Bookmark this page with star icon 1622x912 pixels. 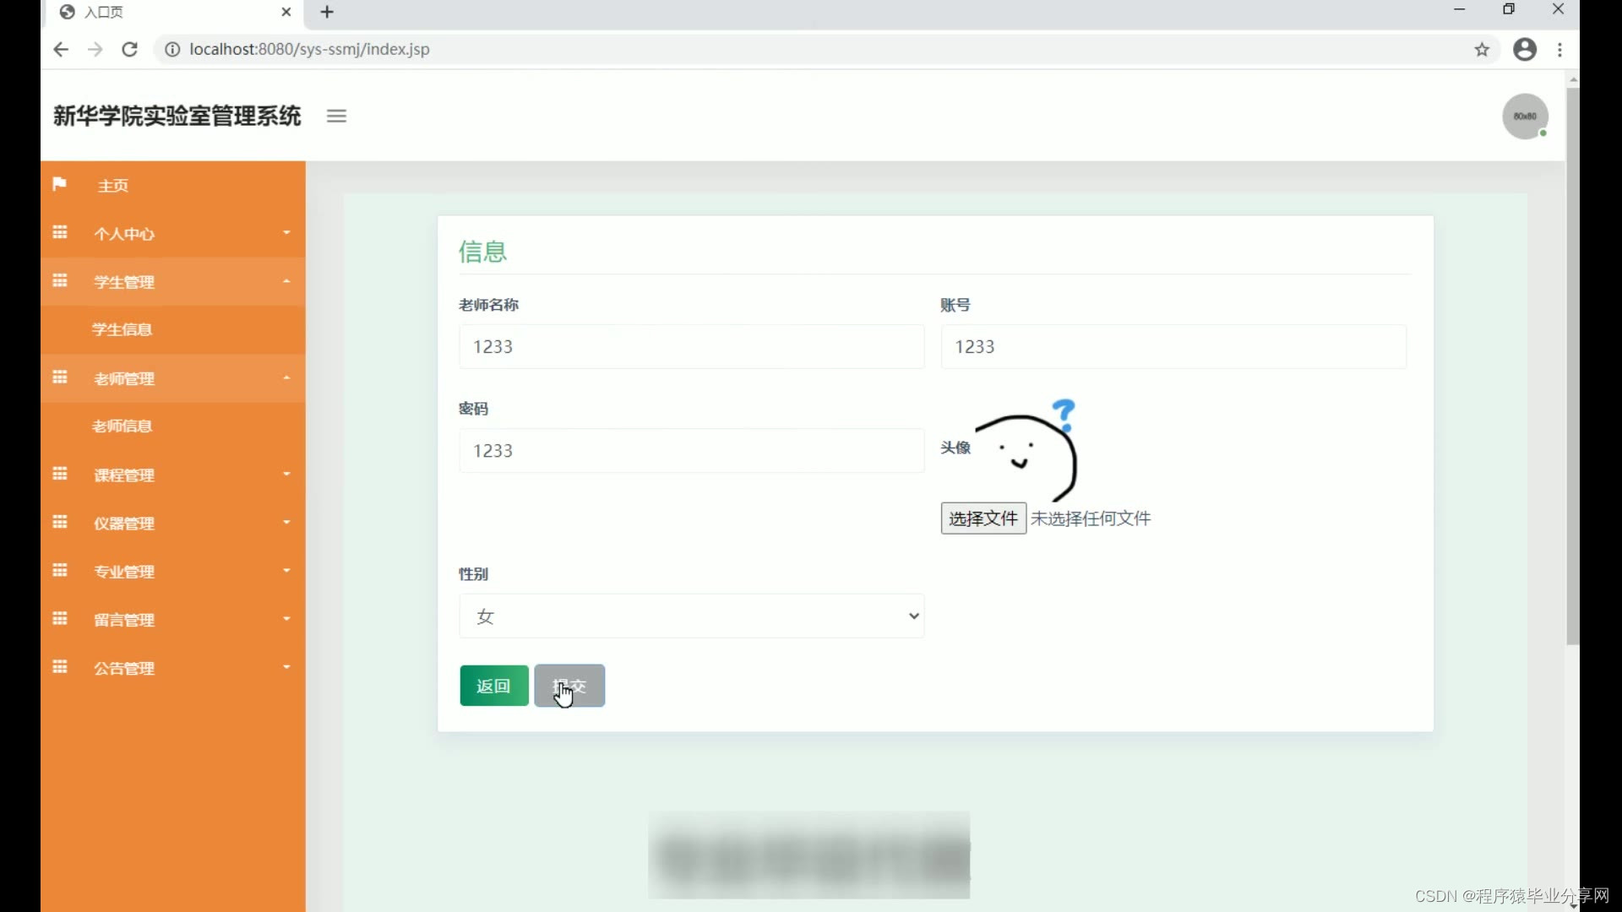tap(1482, 50)
